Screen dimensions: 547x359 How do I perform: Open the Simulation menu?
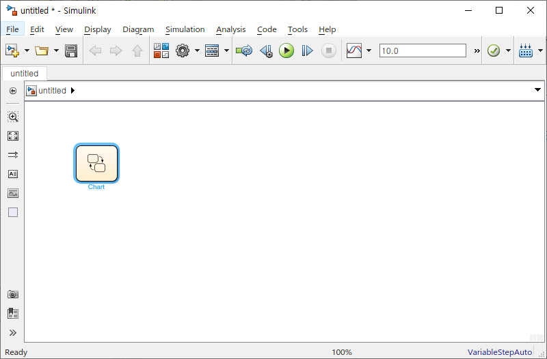click(185, 29)
